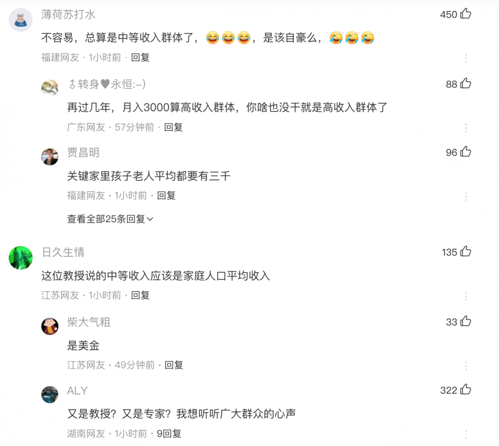Open the 贾昌明 username link
The image size is (499, 446).
83,153
